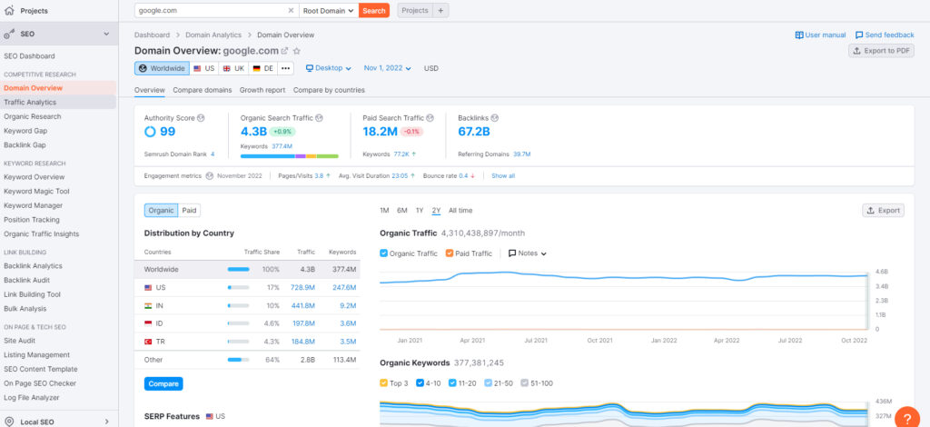Screen dimensions: 930x427
Task: Open the Projects home icon
Action: (x=9, y=11)
